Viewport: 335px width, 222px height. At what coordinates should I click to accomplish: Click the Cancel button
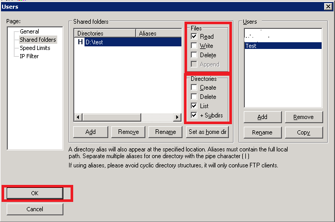[35, 209]
